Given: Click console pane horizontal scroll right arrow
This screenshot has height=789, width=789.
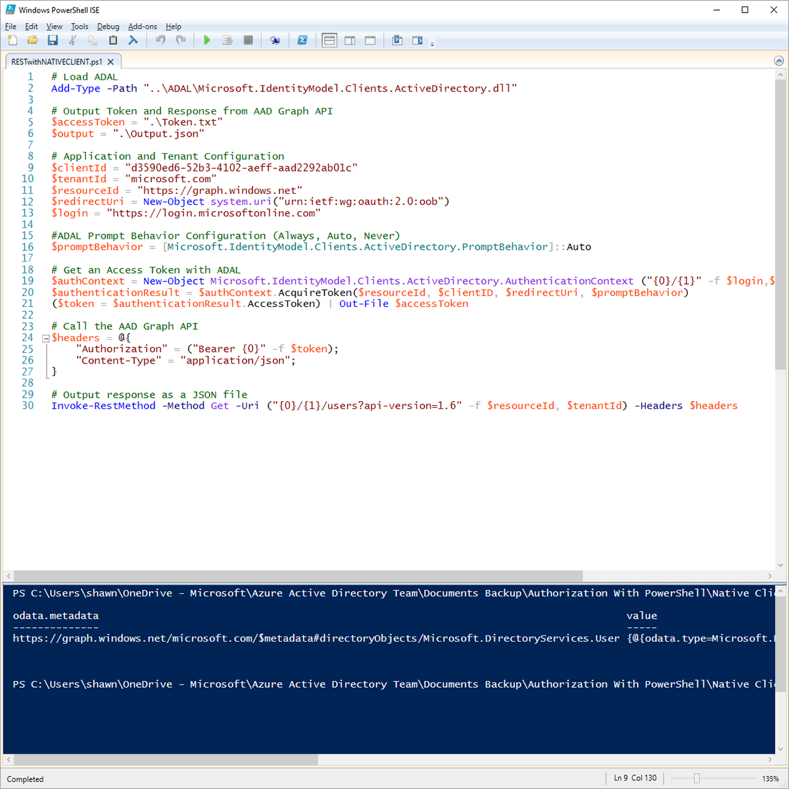Looking at the screenshot, I should [x=770, y=759].
